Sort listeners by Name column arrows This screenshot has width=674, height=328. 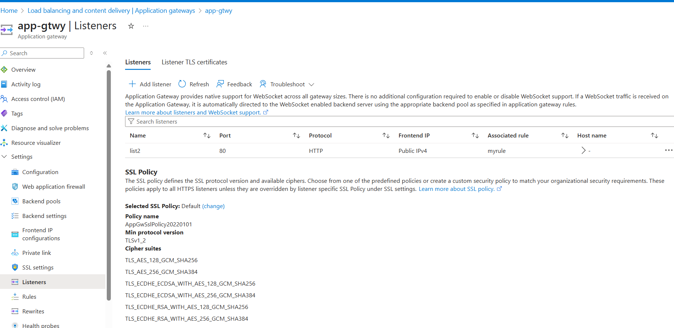pyautogui.click(x=207, y=136)
